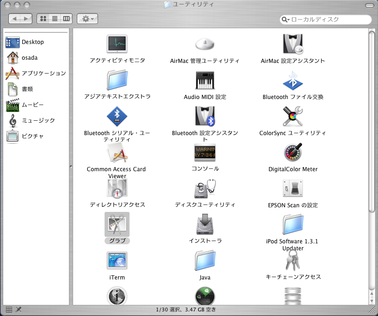Launch DigitalColor Meter icon

293,152
